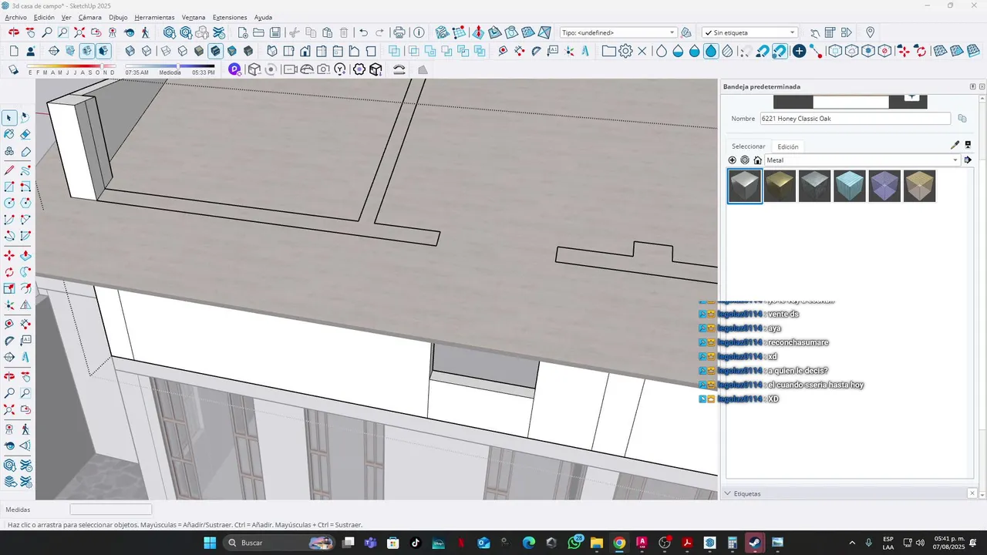Click the Position Camera icon in top toolbar
987x555 pixels.
click(x=113, y=32)
